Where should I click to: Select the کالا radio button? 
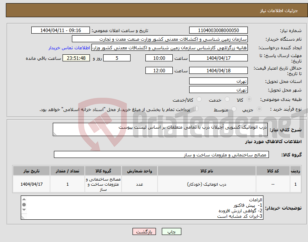click(249, 99)
